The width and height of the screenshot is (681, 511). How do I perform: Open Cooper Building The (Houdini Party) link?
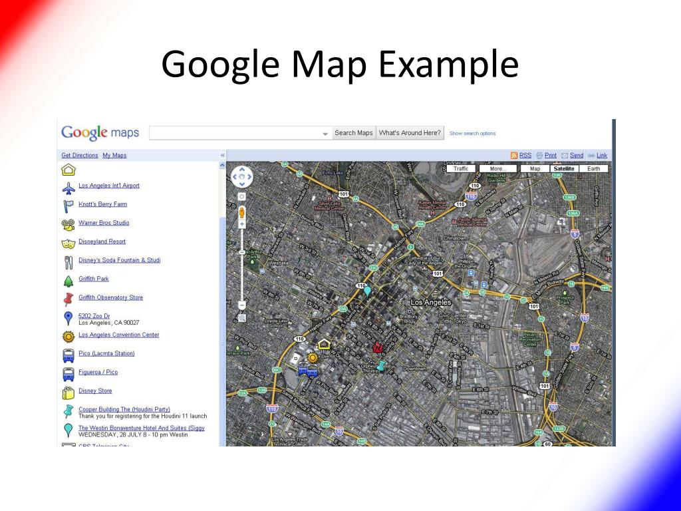(124, 409)
